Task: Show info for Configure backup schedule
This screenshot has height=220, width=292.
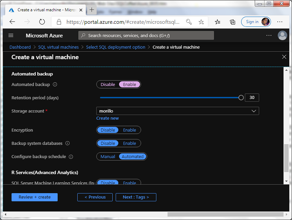Action: [x=71, y=157]
